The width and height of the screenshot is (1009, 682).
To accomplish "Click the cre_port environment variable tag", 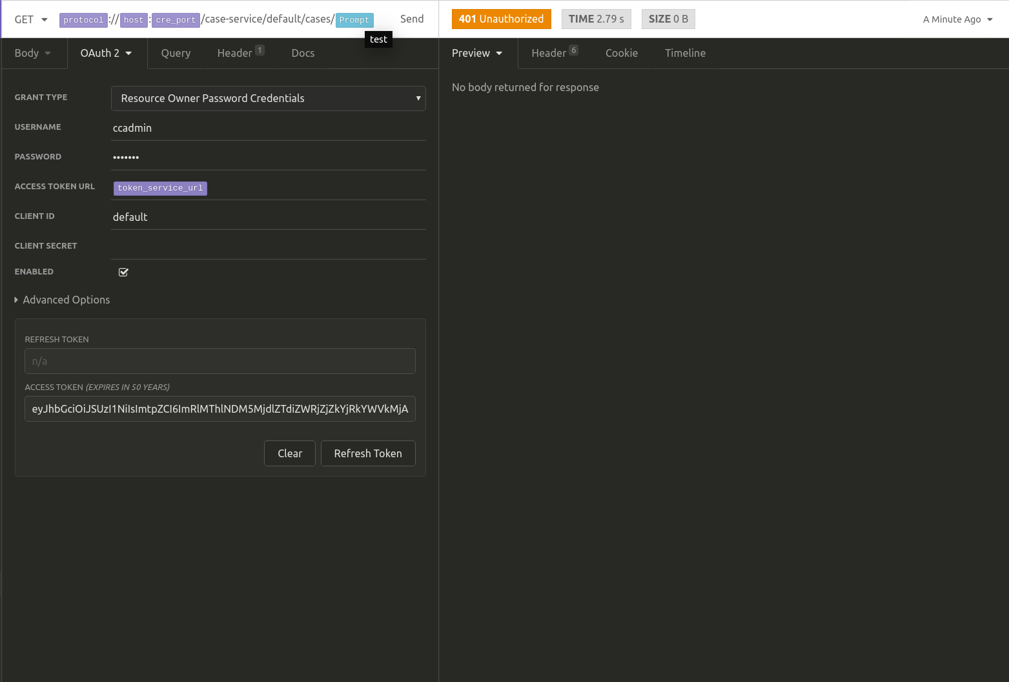I will point(176,19).
